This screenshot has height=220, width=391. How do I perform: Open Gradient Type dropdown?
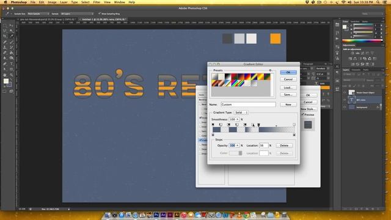click(x=241, y=112)
